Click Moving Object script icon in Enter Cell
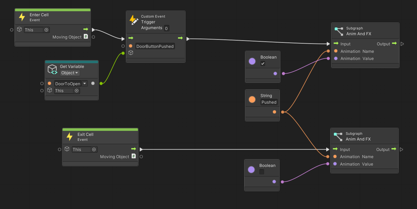417x209 pixels. click(x=86, y=37)
